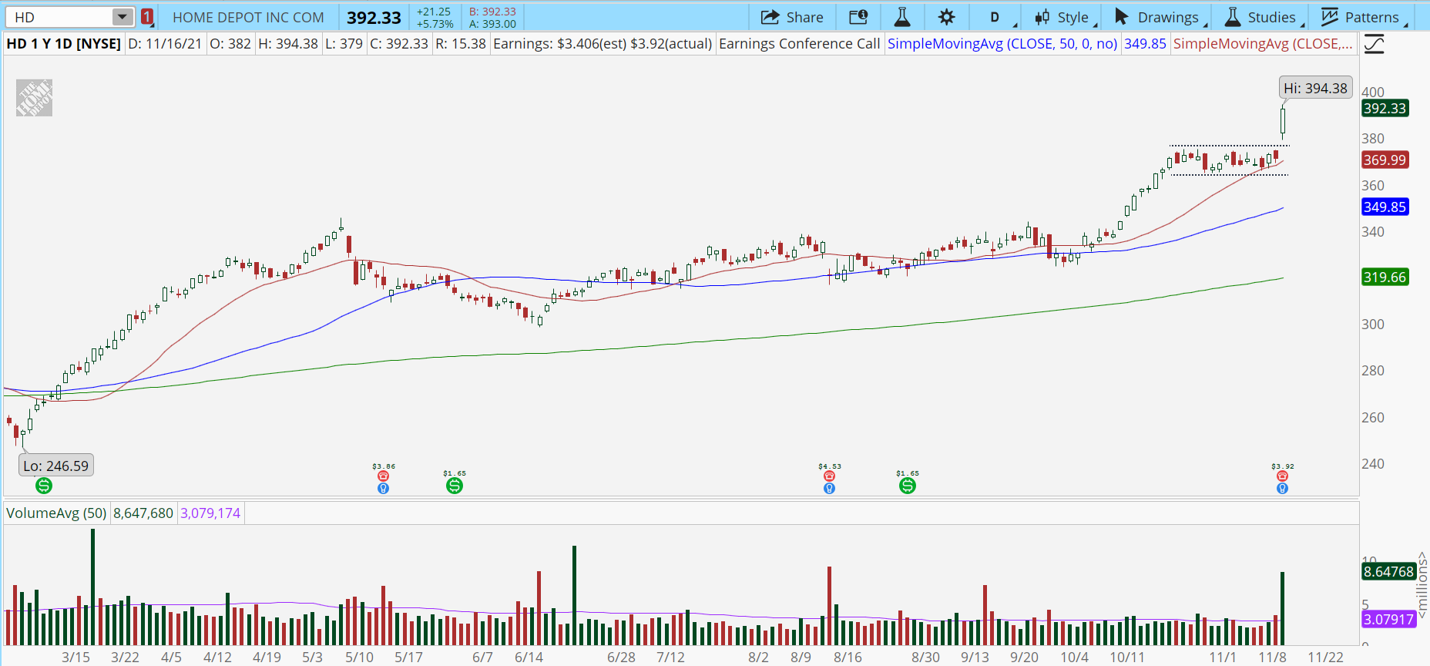Open the D aggregation period dropdown
This screenshot has height=666, width=1430.
[x=995, y=17]
